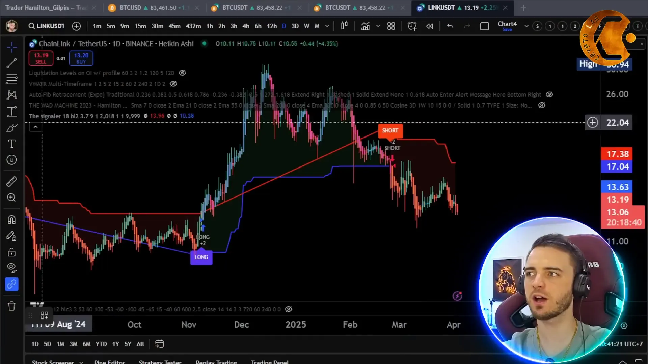Set the date range to YTD
Image resolution: width=648 pixels, height=364 pixels.
click(101, 344)
